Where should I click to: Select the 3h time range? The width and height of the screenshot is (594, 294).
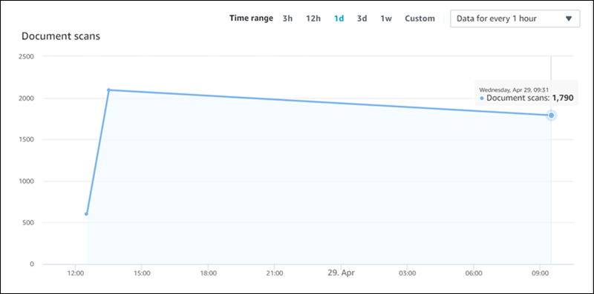pos(287,19)
